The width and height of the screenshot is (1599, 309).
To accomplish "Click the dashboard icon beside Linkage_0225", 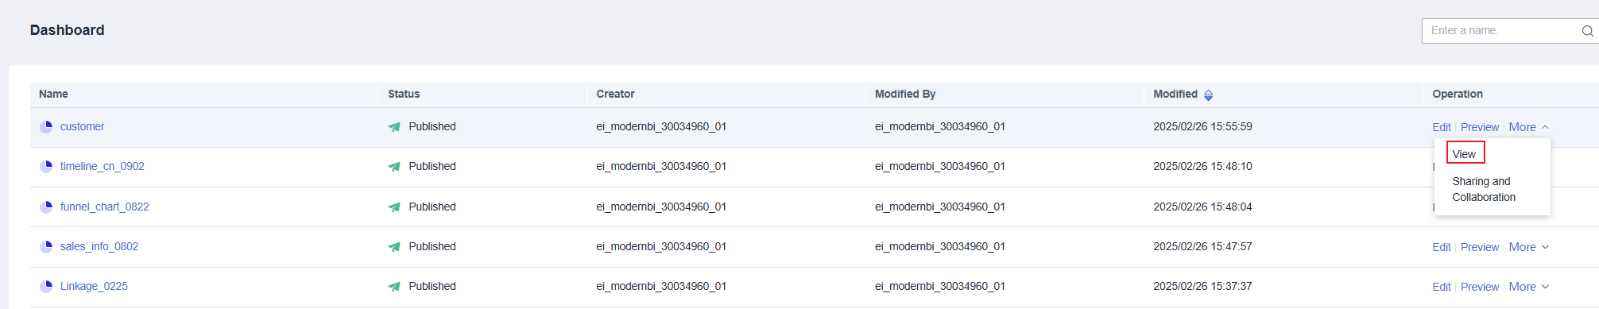I will coord(46,286).
